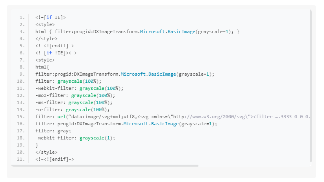Screen dimensions: 324x182
Task: Click the '-webkit-filter: grayscale(100%)' declaration
Action: tap(79, 88)
